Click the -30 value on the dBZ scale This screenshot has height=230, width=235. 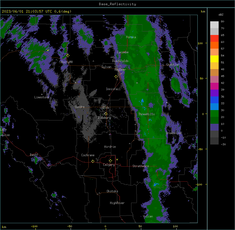click(223, 144)
